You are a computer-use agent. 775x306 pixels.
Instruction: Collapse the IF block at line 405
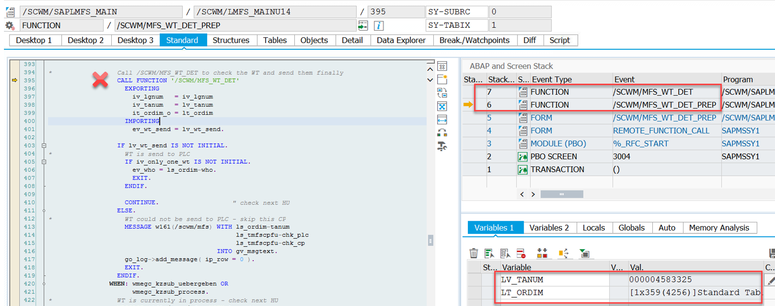tap(44, 161)
